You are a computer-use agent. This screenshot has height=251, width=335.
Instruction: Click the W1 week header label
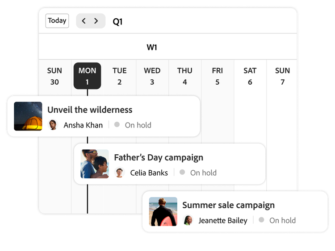152,47
